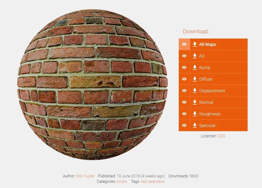Click the Bump download arrow icon
The height and width of the screenshot is (188, 262).
[195, 67]
